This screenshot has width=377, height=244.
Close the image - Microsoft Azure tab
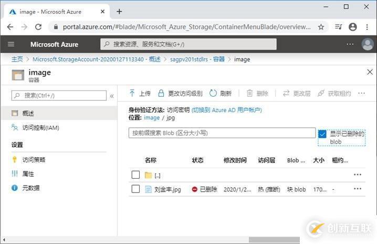point(103,12)
